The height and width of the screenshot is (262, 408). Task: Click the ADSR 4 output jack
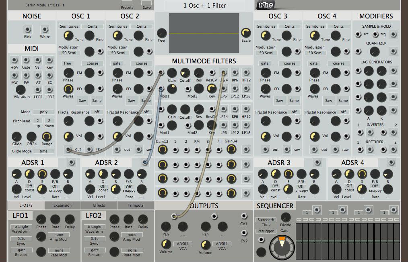[x=391, y=162]
